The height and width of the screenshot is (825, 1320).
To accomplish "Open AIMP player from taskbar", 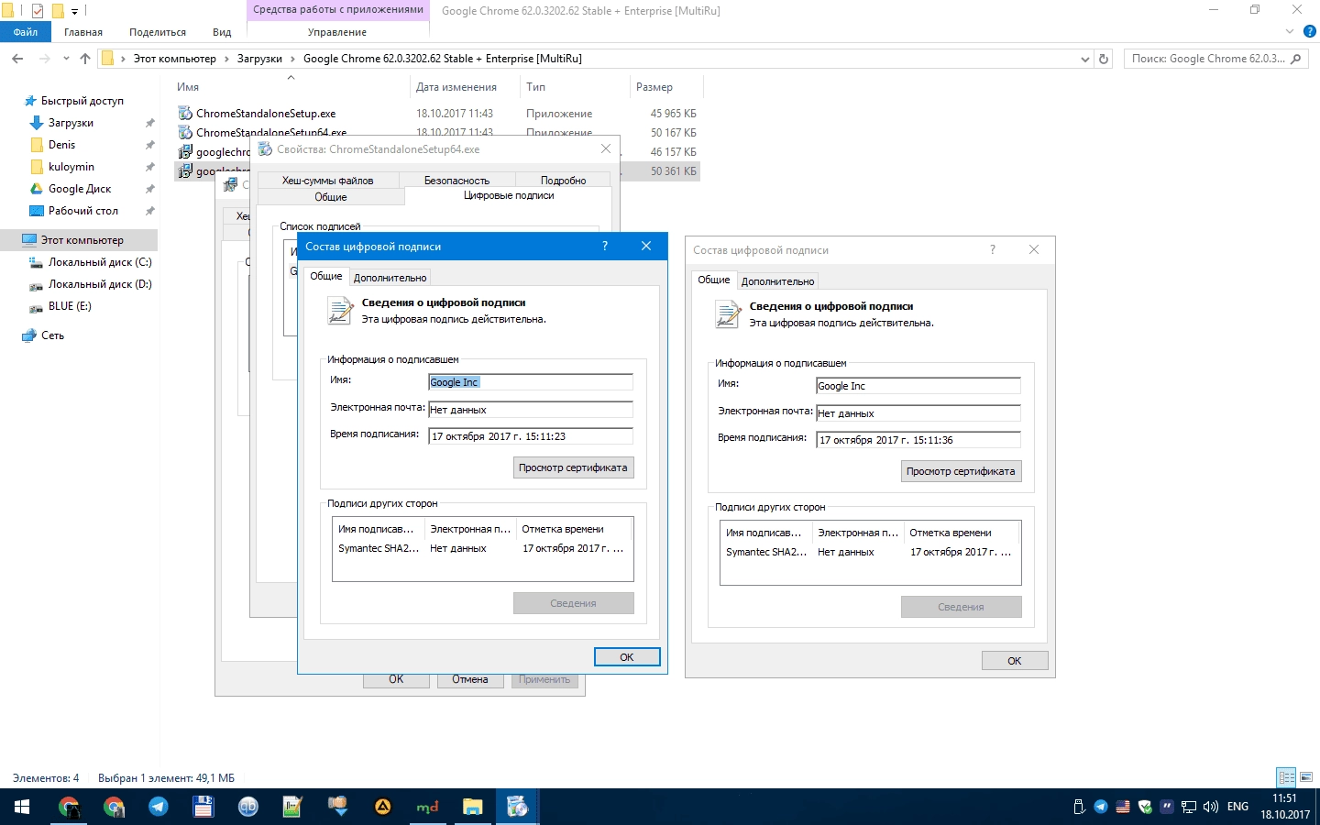I will pos(382,807).
